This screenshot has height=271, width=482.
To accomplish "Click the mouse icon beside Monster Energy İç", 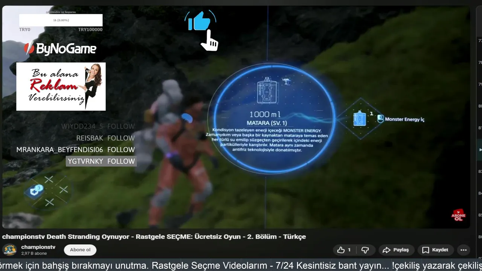I will click(380, 119).
